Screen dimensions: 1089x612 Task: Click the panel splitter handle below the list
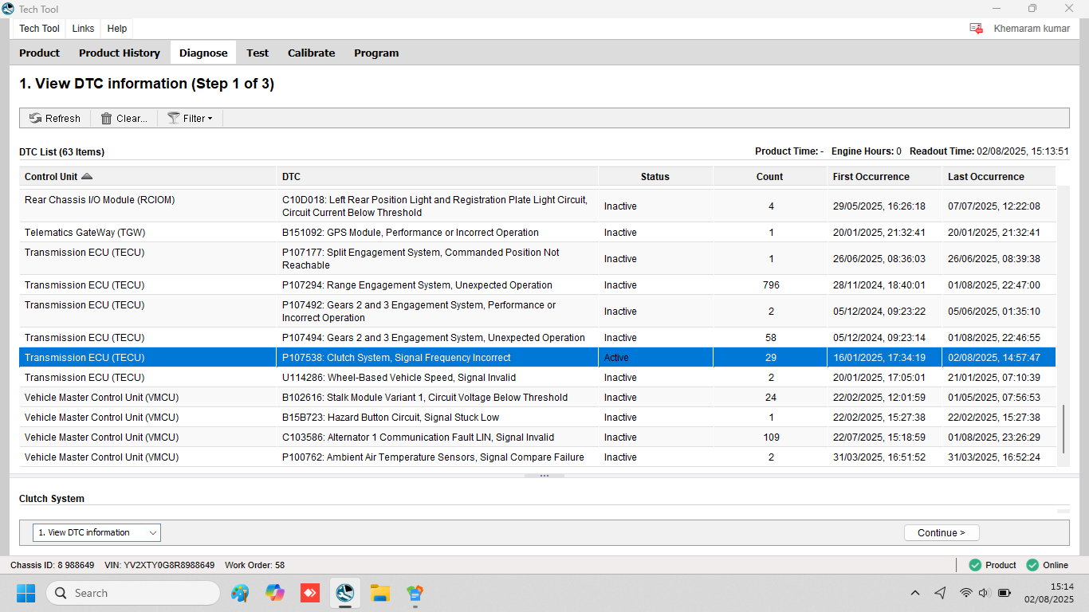[x=544, y=476]
